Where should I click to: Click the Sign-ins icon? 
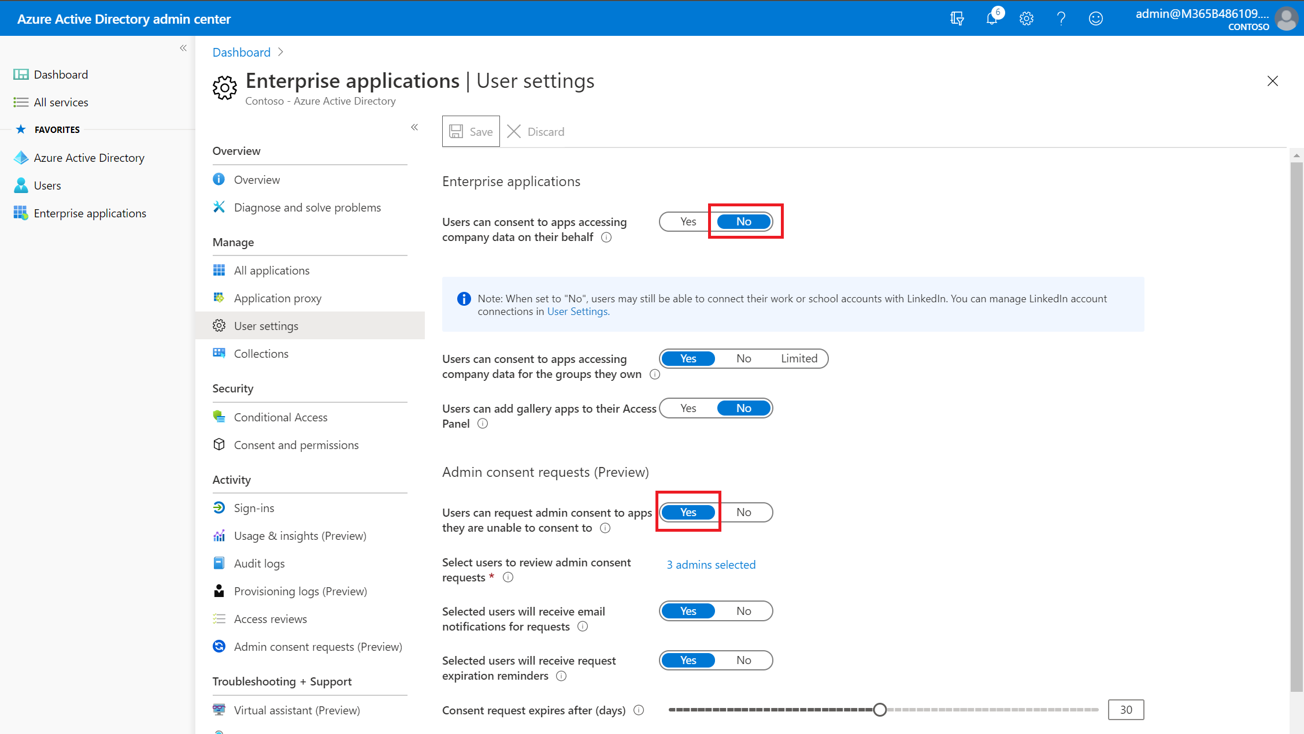click(218, 507)
